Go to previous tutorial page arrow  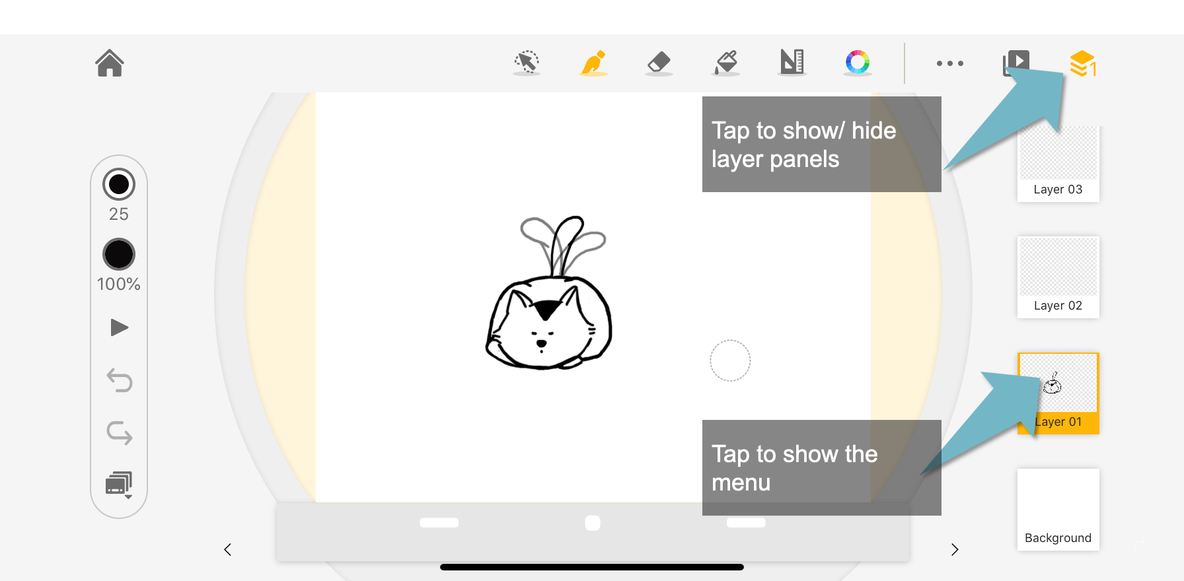click(228, 549)
